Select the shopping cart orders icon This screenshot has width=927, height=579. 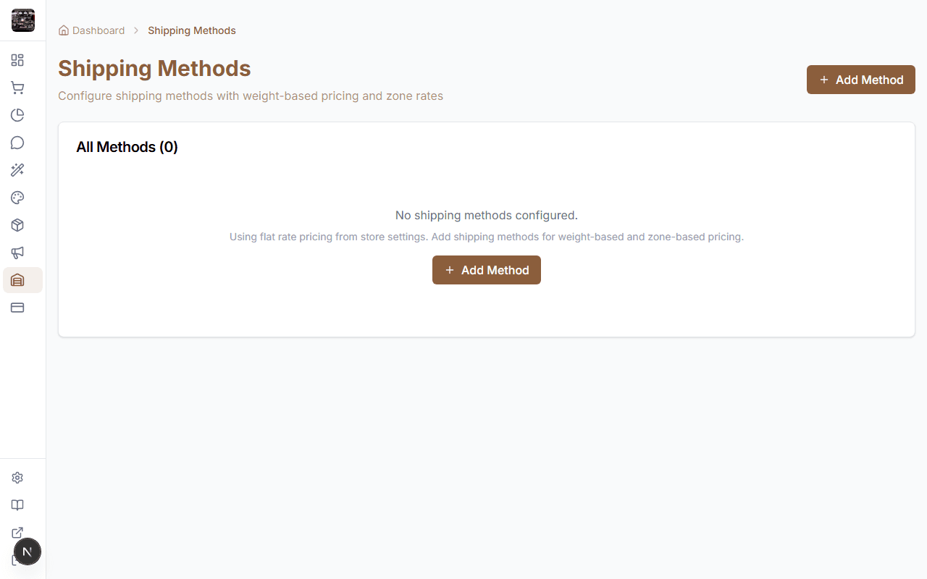coord(17,88)
